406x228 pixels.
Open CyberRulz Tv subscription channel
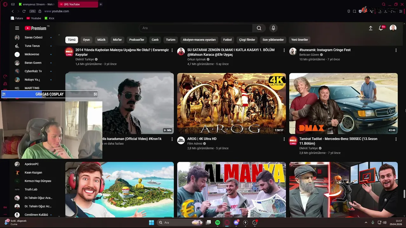coord(33,71)
